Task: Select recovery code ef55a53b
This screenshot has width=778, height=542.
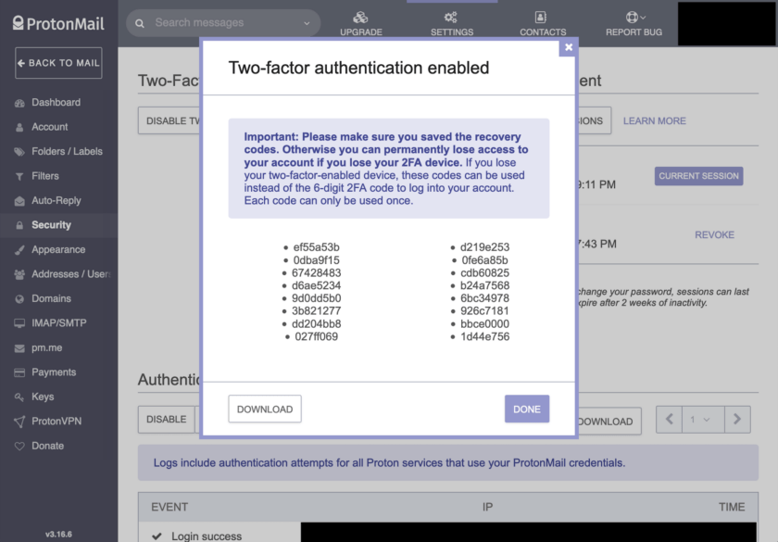Action: (316, 247)
